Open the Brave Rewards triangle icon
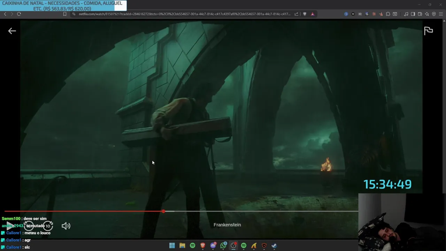This screenshot has height=251, width=446. 313,14
